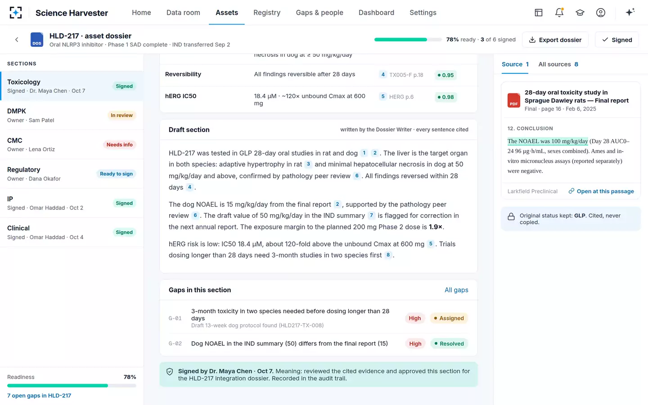Switch to the All sources tab
Viewport: 648px width, 405px height.
[x=558, y=64]
